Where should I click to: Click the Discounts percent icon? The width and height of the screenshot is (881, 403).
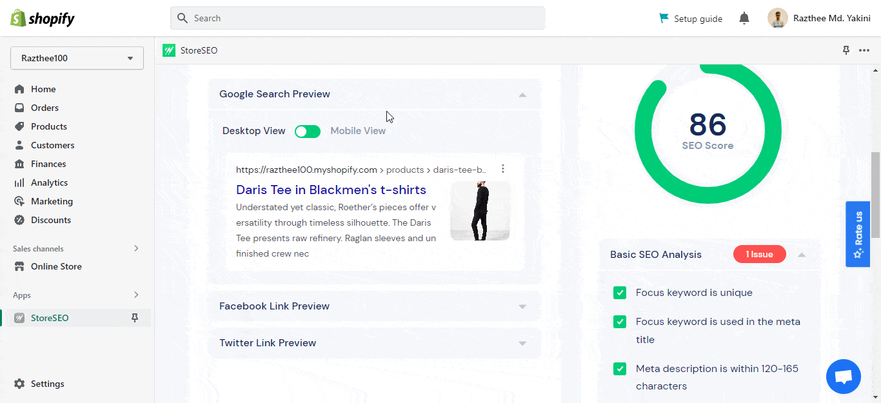click(19, 220)
